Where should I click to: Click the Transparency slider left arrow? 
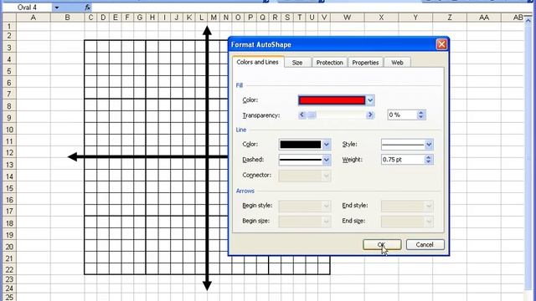[301, 115]
